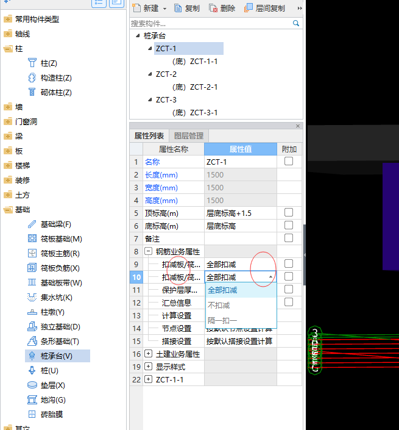The image size is (399, 430).
Task: Collapse the 钢筋业务属性 group
Action: tap(148, 251)
